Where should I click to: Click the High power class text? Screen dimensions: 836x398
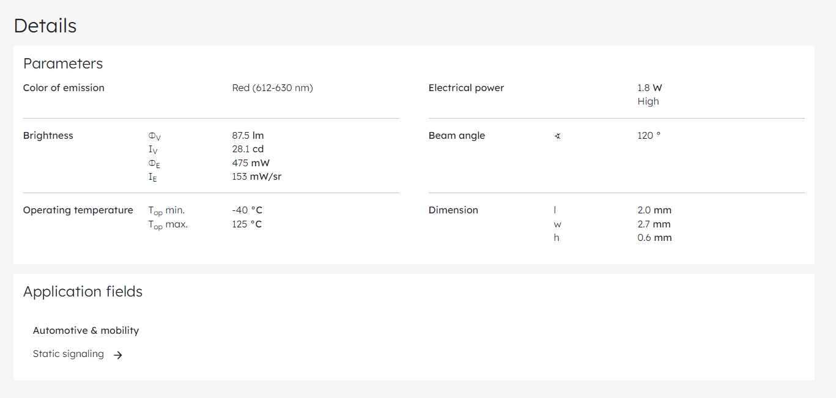click(x=648, y=101)
